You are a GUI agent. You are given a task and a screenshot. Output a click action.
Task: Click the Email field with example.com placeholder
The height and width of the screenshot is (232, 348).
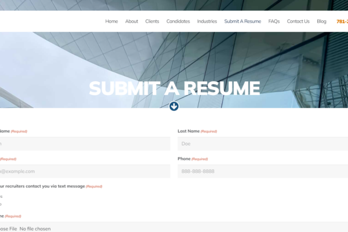click(85, 171)
